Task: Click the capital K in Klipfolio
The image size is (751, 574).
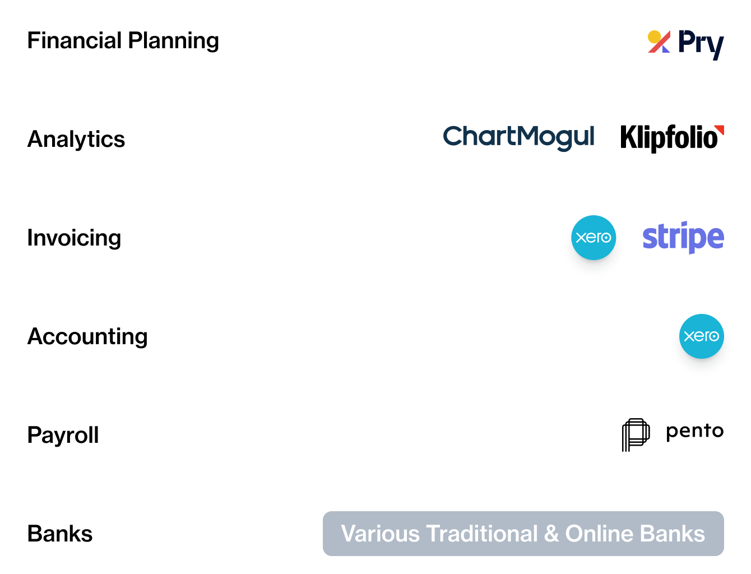Action: point(628,138)
